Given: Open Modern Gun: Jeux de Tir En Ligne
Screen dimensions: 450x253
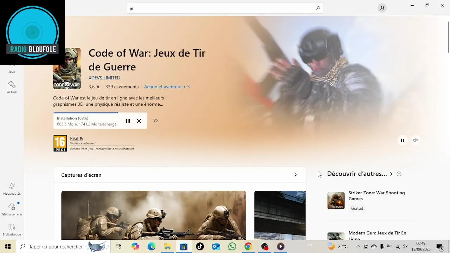Looking at the screenshot, I should click(377, 236).
